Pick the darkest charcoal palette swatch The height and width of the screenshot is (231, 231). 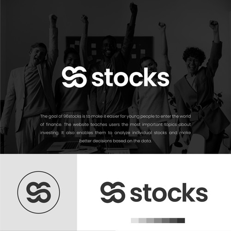pyautogui.click(x=181, y=220)
